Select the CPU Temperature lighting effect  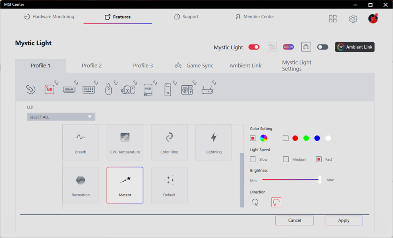pyautogui.click(x=125, y=142)
